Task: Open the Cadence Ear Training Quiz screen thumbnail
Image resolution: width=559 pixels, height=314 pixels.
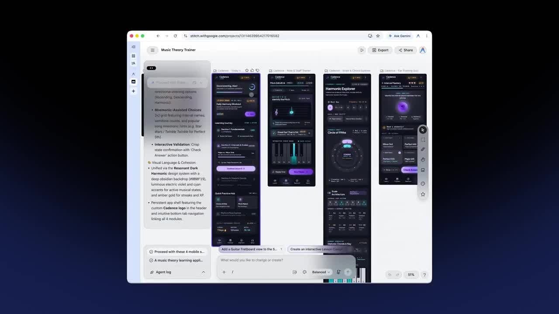Action: pos(403,129)
